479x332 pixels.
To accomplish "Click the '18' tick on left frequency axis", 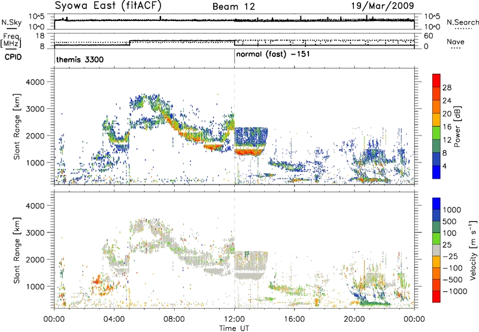I will pos(40,36).
